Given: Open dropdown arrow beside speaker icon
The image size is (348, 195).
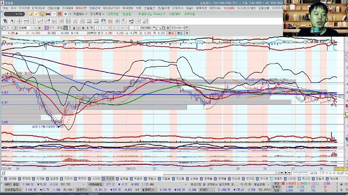Looking at the screenshot, I should 43,28.
